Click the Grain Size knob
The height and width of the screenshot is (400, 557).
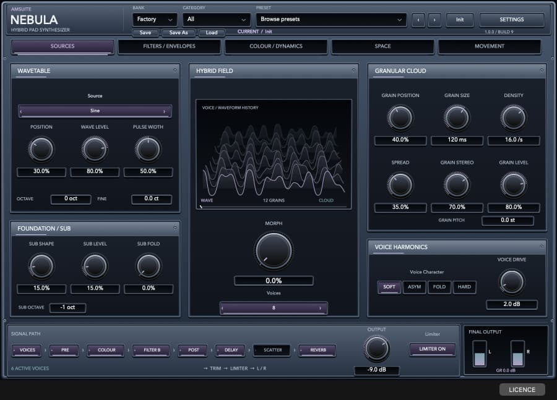point(457,117)
